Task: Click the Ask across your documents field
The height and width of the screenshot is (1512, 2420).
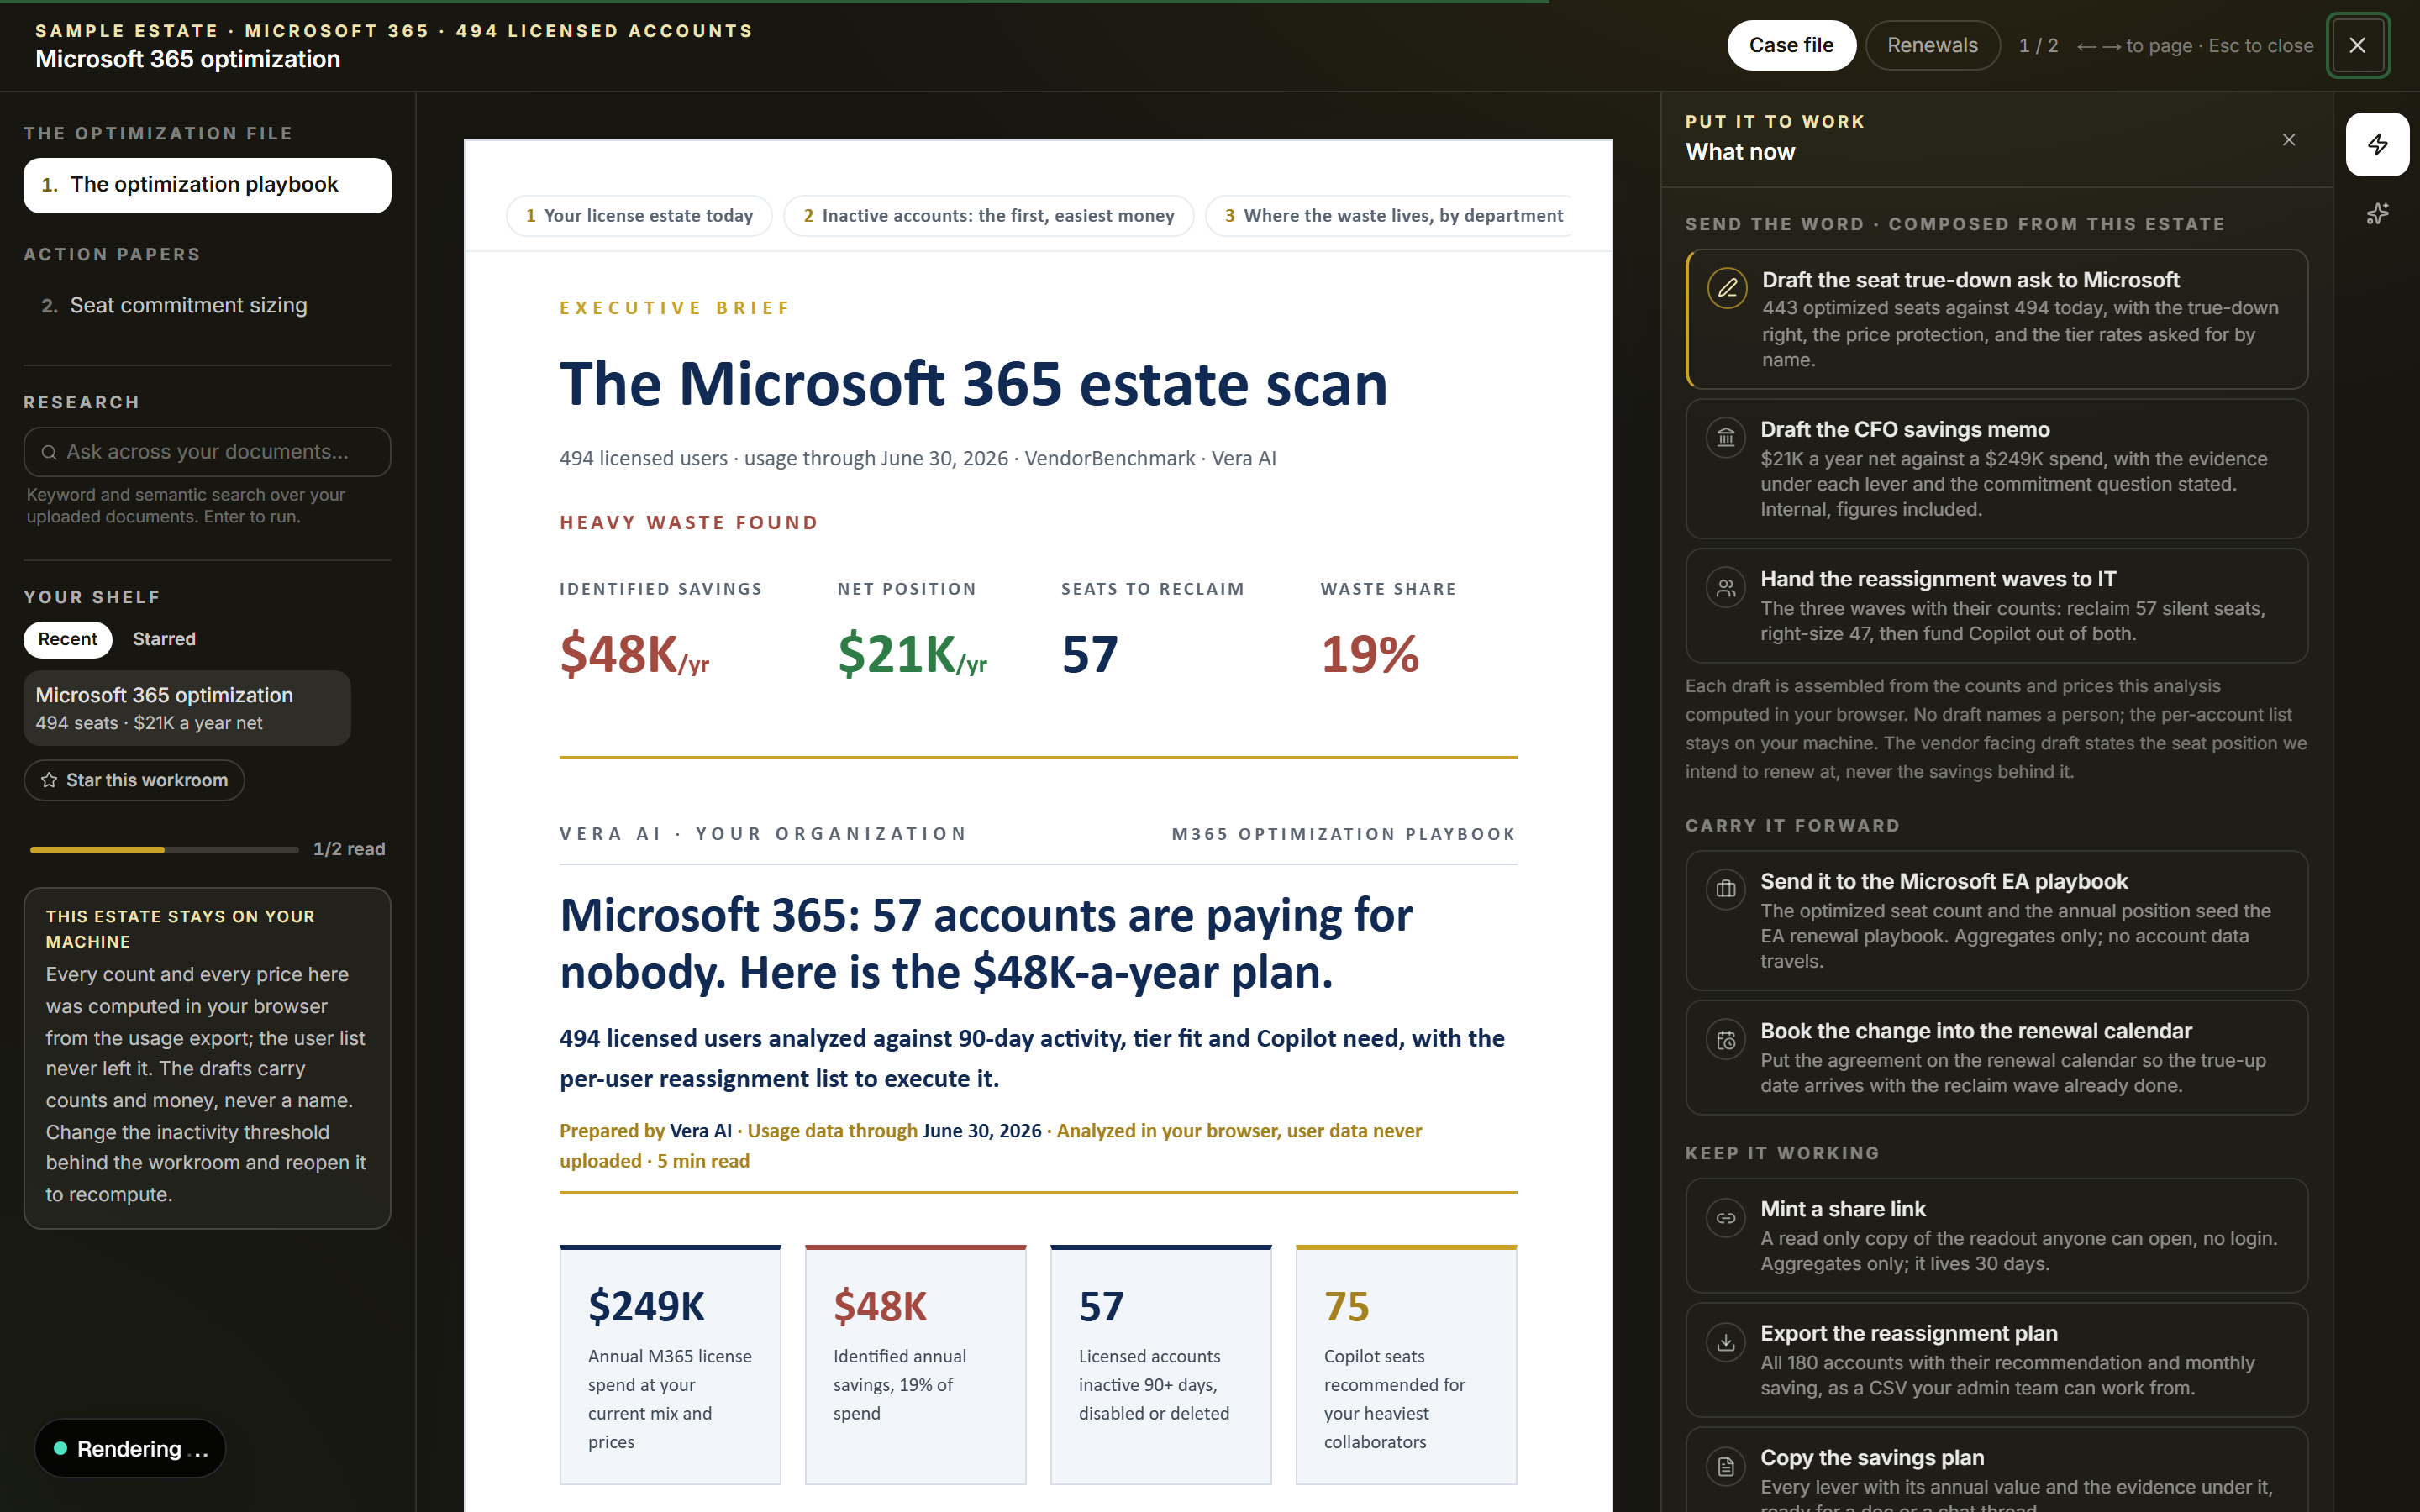Action: pyautogui.click(x=207, y=452)
